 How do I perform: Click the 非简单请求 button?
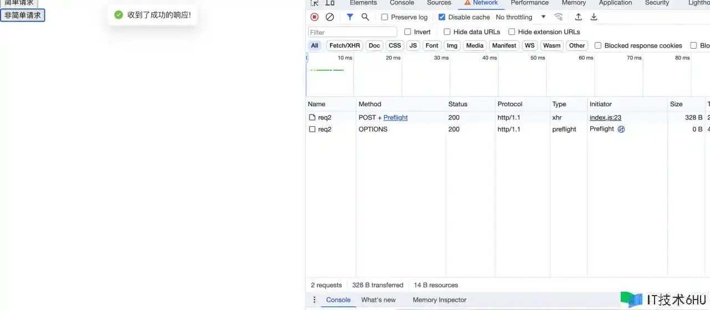pyautogui.click(x=23, y=15)
